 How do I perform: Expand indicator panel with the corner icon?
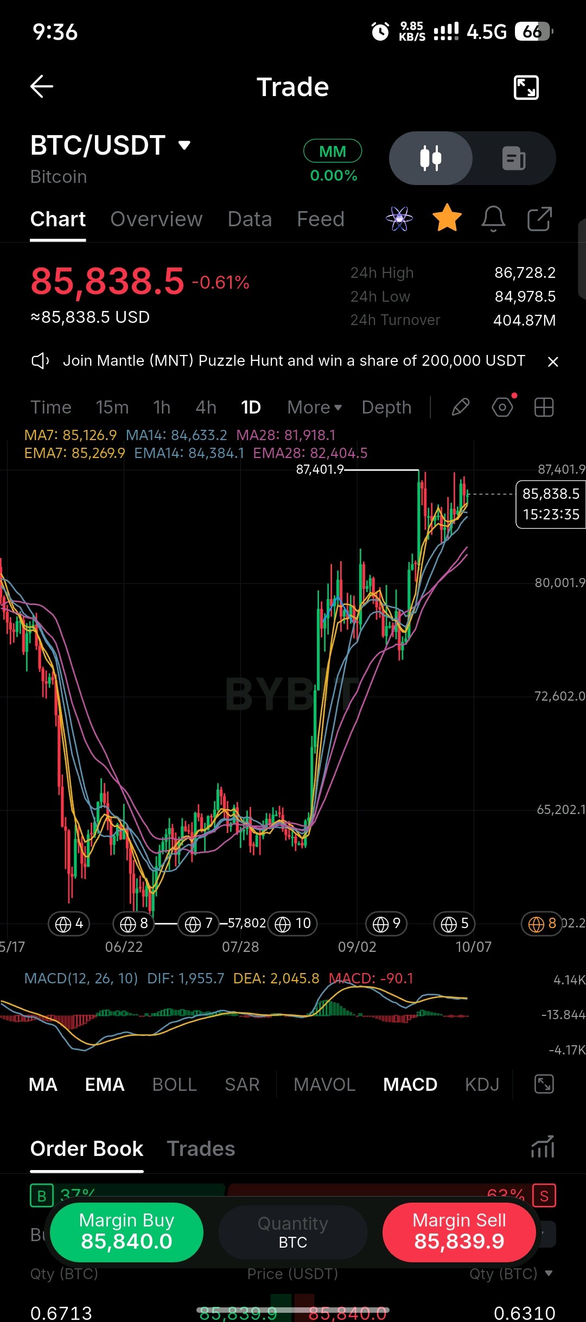point(544,1084)
